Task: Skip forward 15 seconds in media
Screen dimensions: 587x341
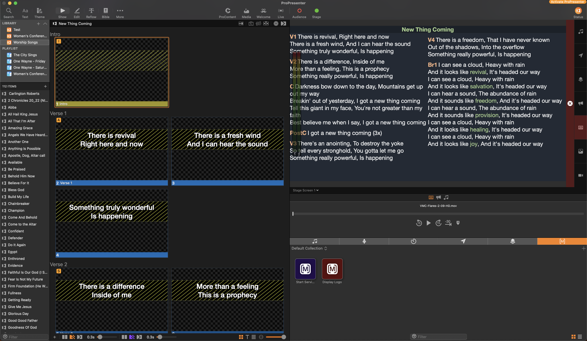Action: [x=438, y=223]
